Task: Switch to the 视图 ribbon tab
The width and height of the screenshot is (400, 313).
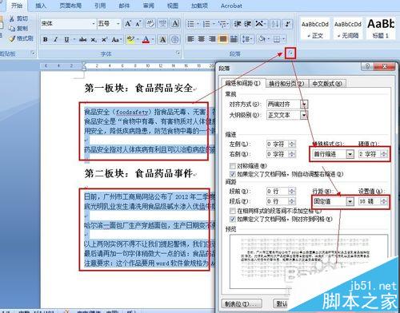Action: pyautogui.click(x=173, y=6)
